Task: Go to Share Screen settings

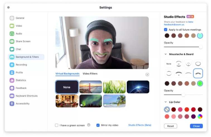Action: pyautogui.click(x=23, y=41)
